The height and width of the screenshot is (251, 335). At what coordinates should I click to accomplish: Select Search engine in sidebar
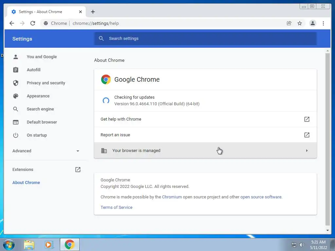[40, 109]
